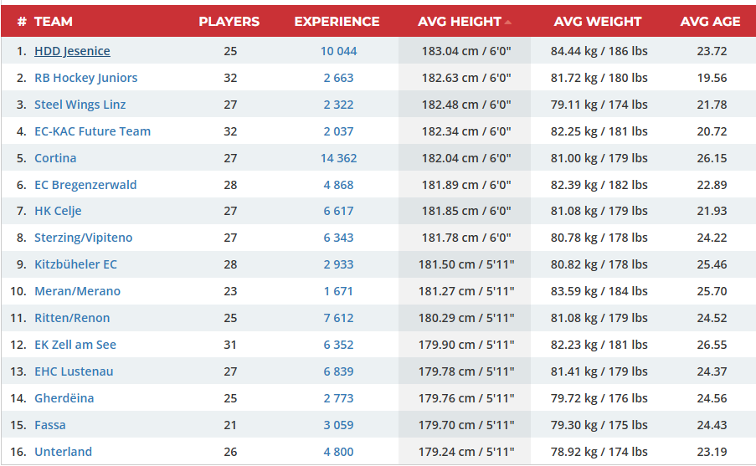756x466 pixels.
Task: Click HK Celje team name
Action: point(58,211)
